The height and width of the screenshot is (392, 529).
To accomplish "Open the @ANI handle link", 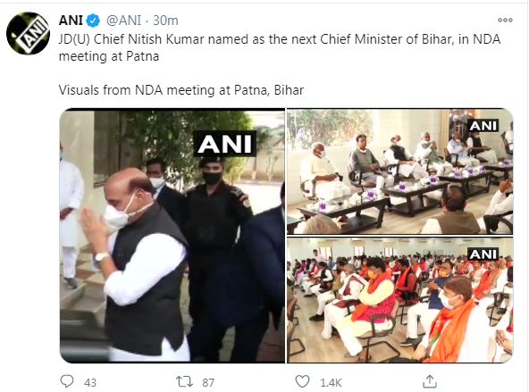I will [124, 21].
